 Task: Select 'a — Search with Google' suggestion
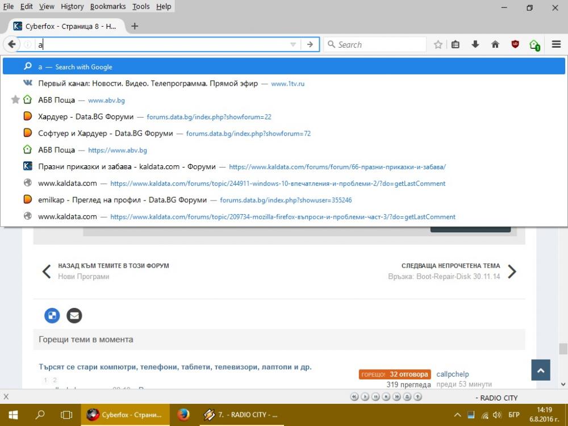(x=284, y=66)
